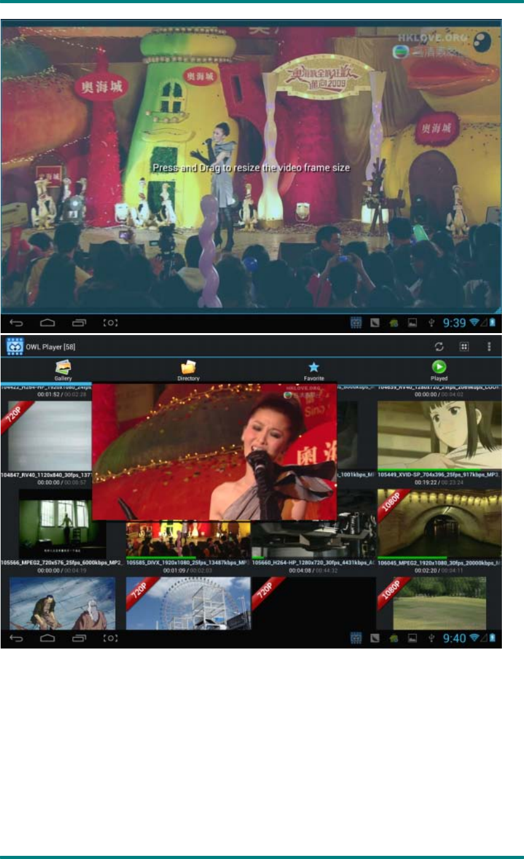
Task: Switch to the Favorite tab
Action: [314, 370]
